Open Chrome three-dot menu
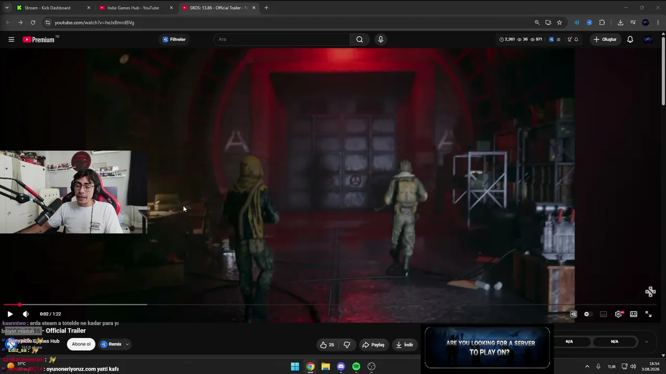The height and width of the screenshot is (374, 666). (x=658, y=22)
